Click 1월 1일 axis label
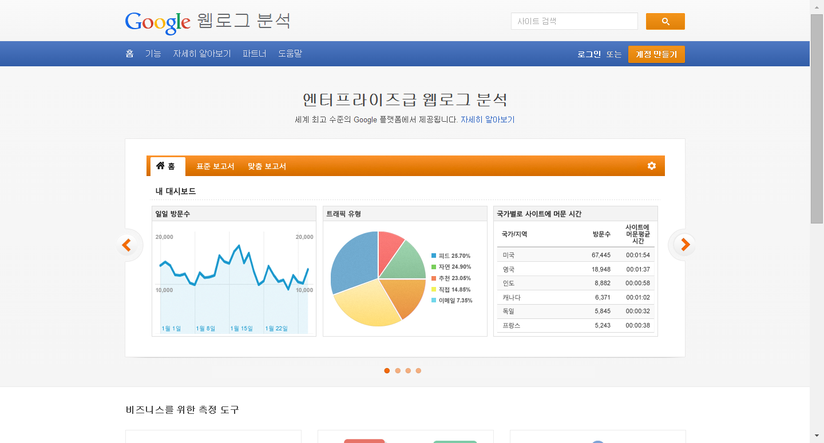Image resolution: width=824 pixels, height=443 pixels. [171, 329]
